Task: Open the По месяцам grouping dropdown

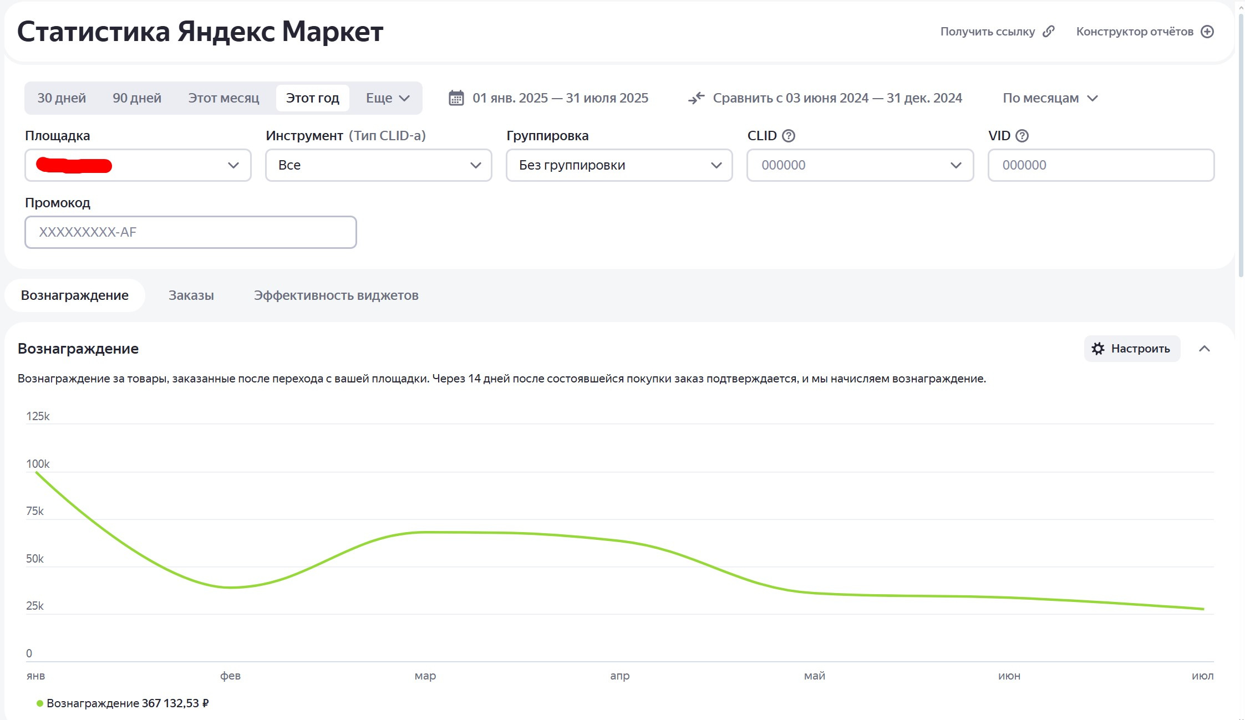Action: [x=1050, y=98]
